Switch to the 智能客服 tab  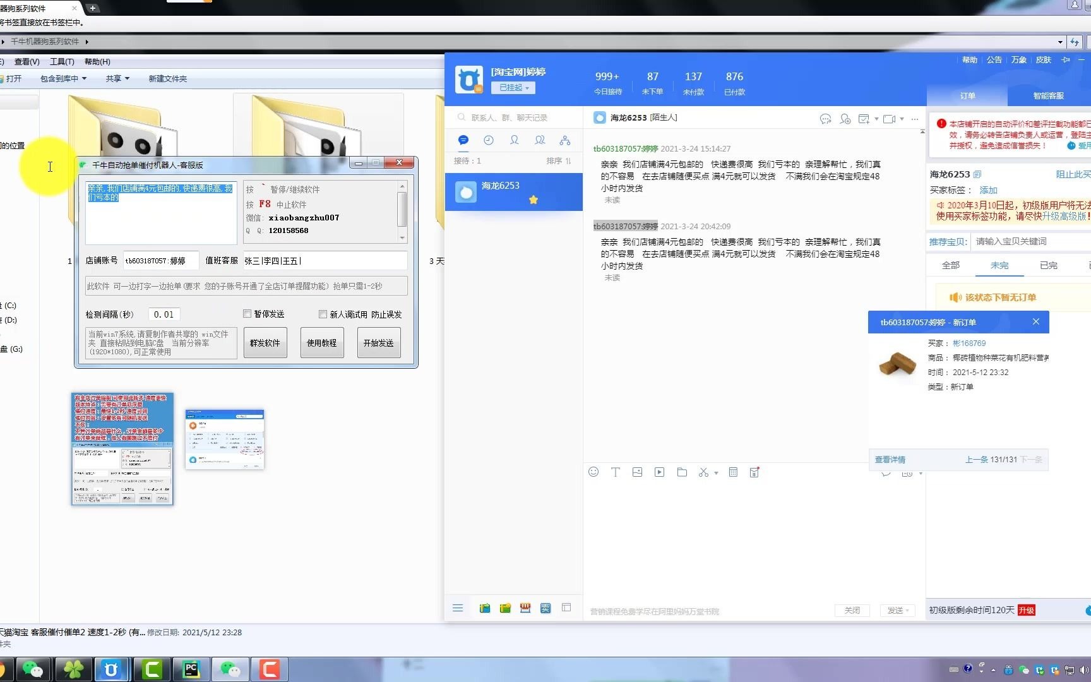click(x=1049, y=95)
